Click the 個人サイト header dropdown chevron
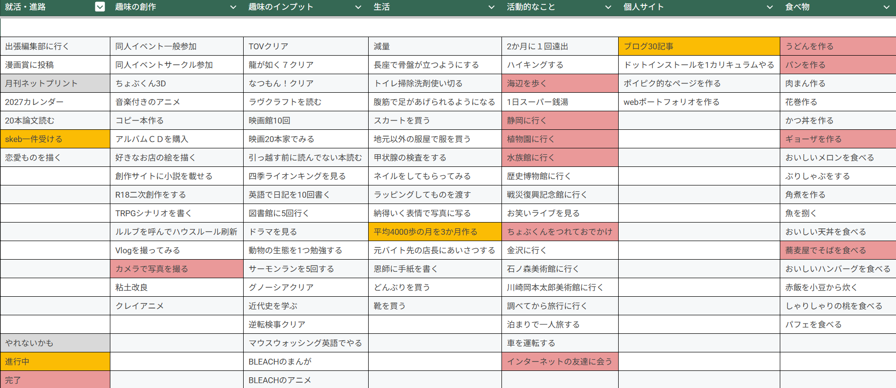The height and width of the screenshot is (388, 896). tap(770, 7)
